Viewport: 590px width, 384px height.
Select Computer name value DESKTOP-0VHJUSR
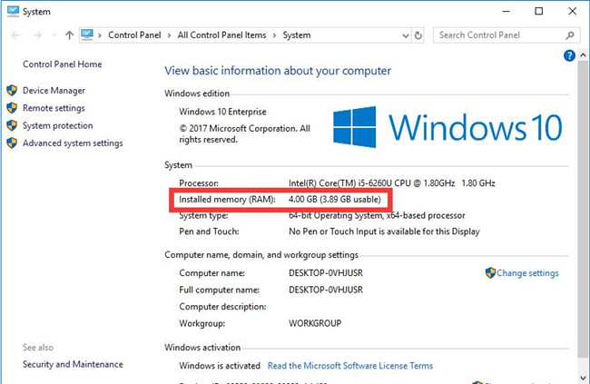point(326,273)
